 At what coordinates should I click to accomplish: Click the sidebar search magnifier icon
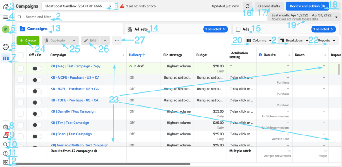[x=6, y=145]
